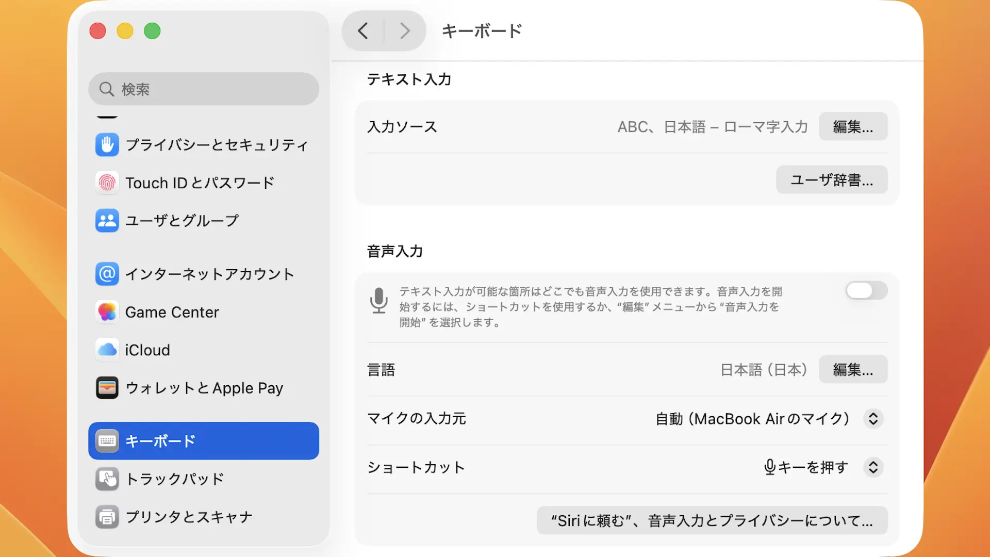Viewport: 990px width, 557px height.
Task: Go back with the left chevron
Action: click(x=363, y=31)
